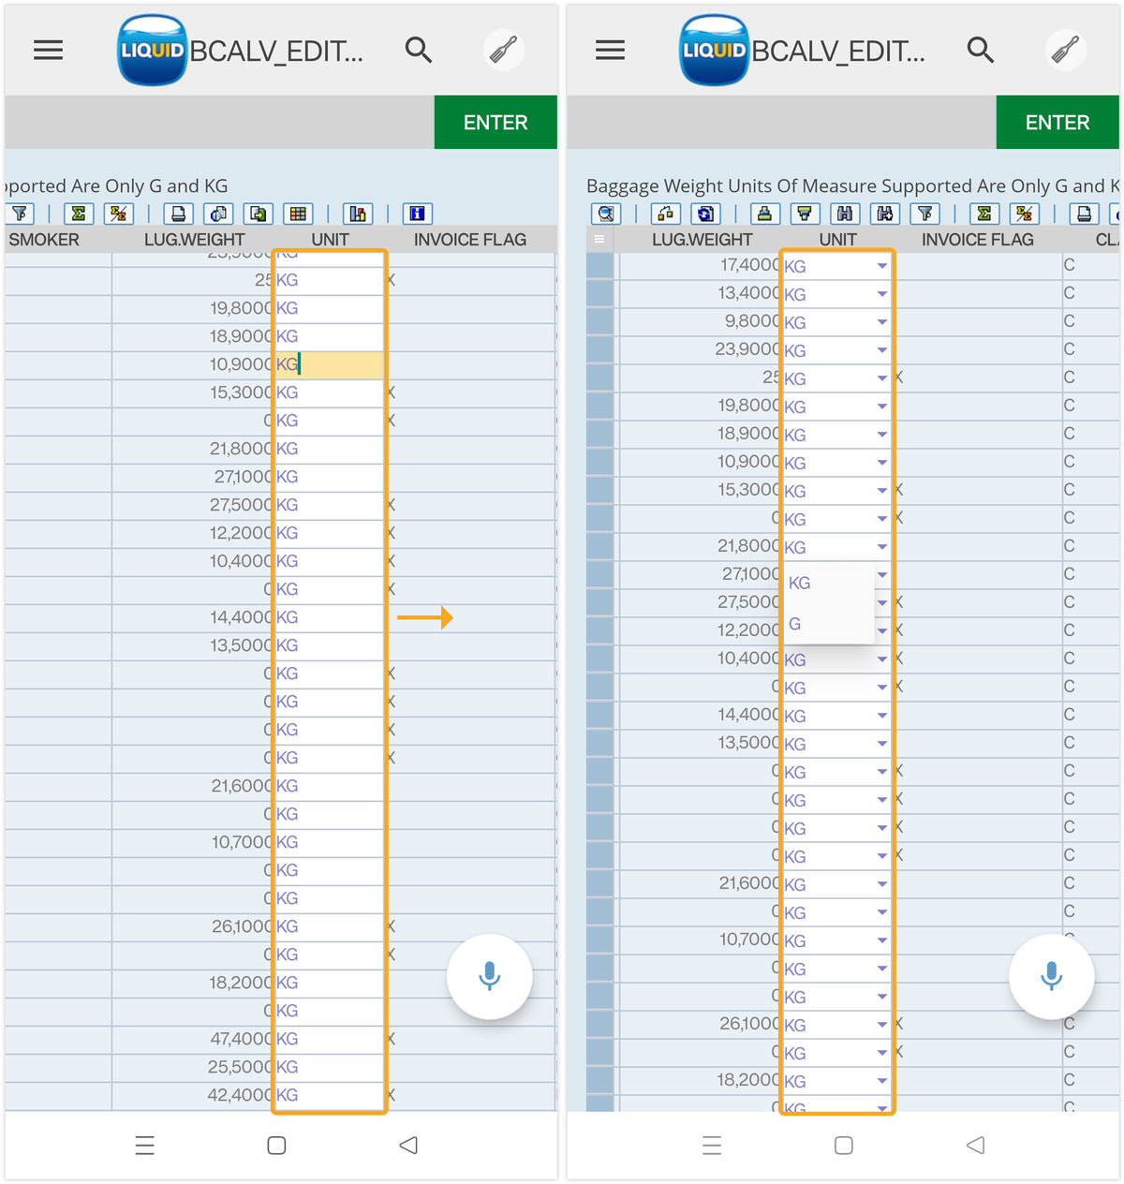The image size is (1124, 1184).
Task: Select row with weight 23,9000 via row selector
Action: tap(599, 350)
